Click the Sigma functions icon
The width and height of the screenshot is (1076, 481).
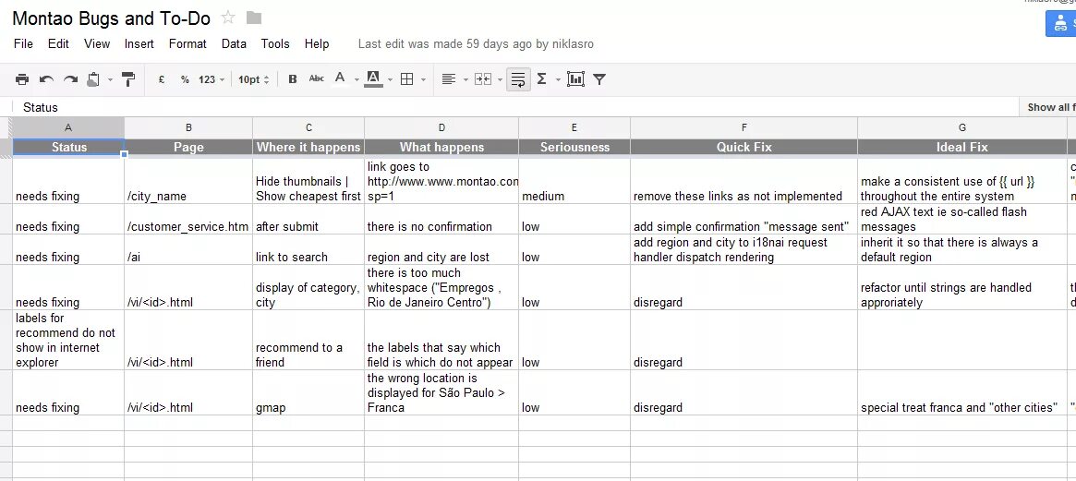(541, 79)
